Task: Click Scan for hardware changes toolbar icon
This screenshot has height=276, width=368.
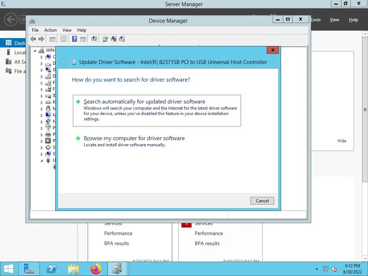Action: tap(94, 39)
